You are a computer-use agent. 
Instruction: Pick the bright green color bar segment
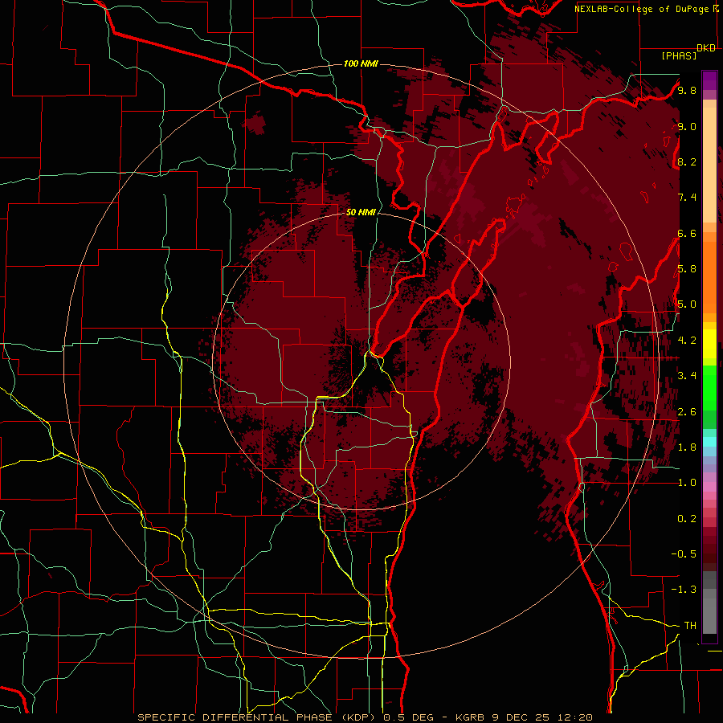tap(709, 387)
